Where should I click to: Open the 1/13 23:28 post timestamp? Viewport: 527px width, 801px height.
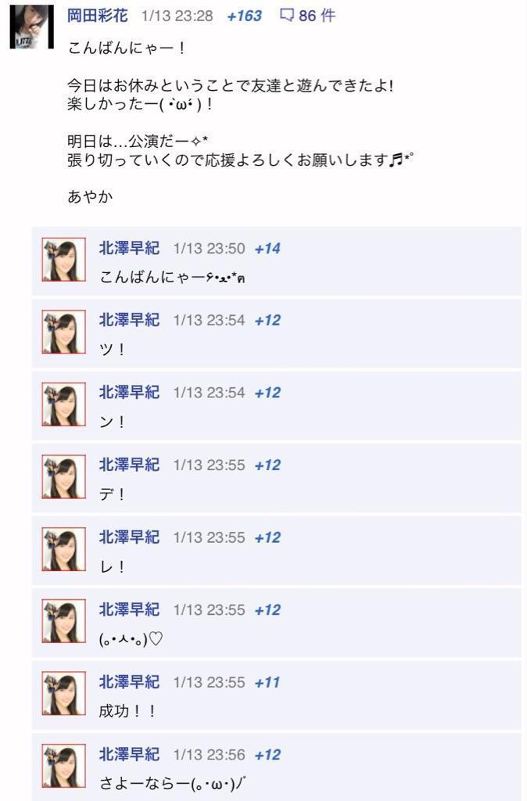pos(177,16)
